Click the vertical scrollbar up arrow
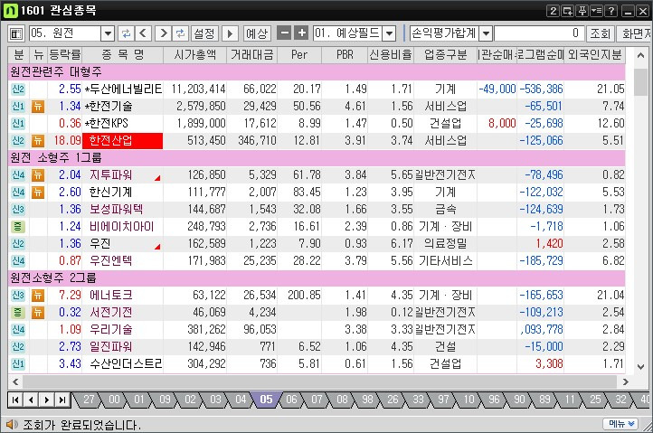 tap(640, 55)
